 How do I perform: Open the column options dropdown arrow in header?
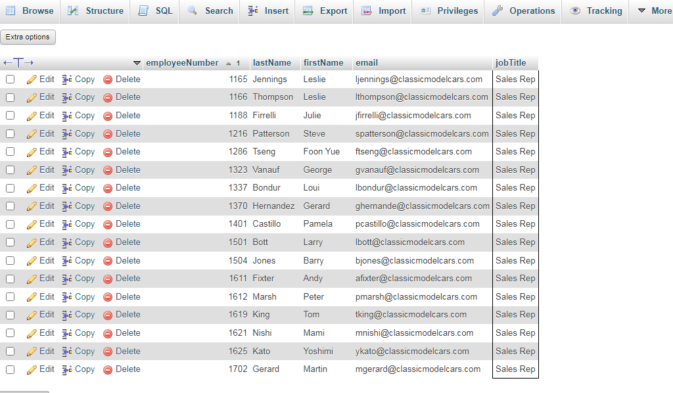coord(137,63)
